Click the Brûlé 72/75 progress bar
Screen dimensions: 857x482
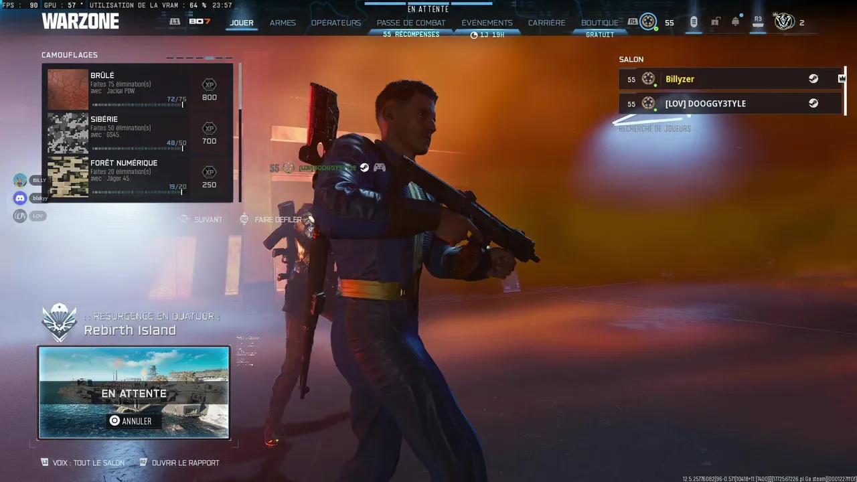(137, 105)
